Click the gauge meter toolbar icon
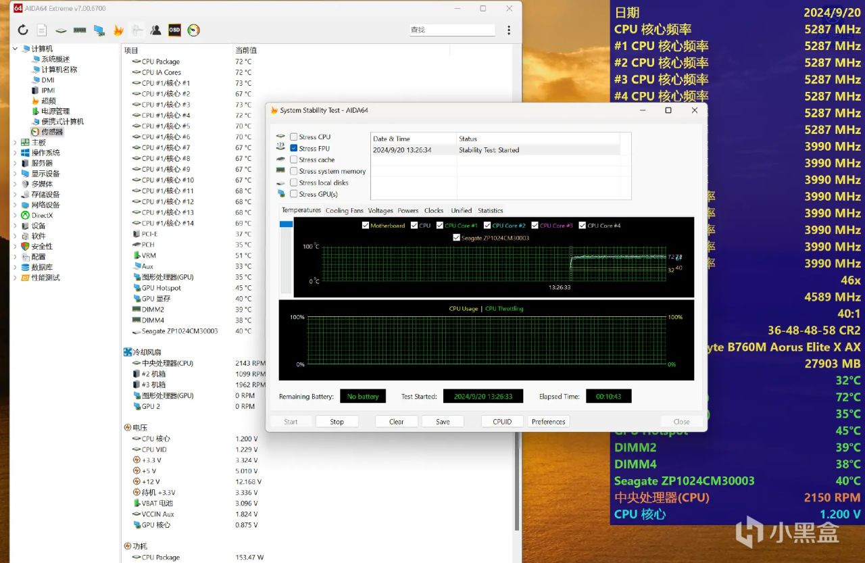 tap(194, 30)
